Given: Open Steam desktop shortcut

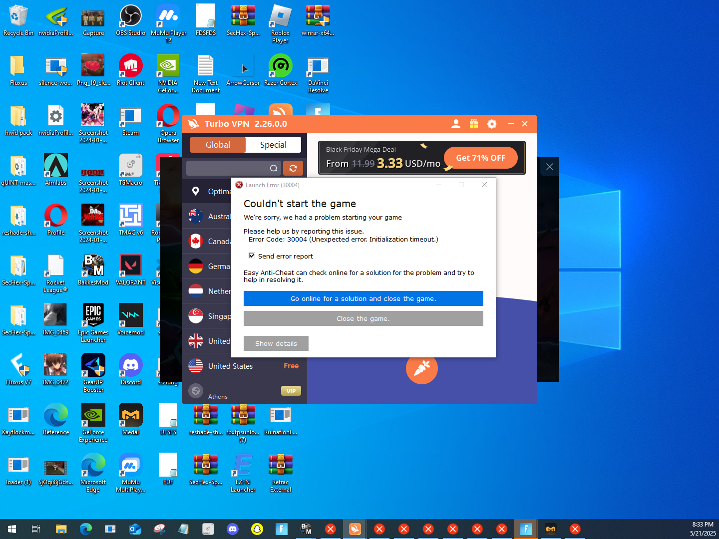Looking at the screenshot, I should [131, 120].
